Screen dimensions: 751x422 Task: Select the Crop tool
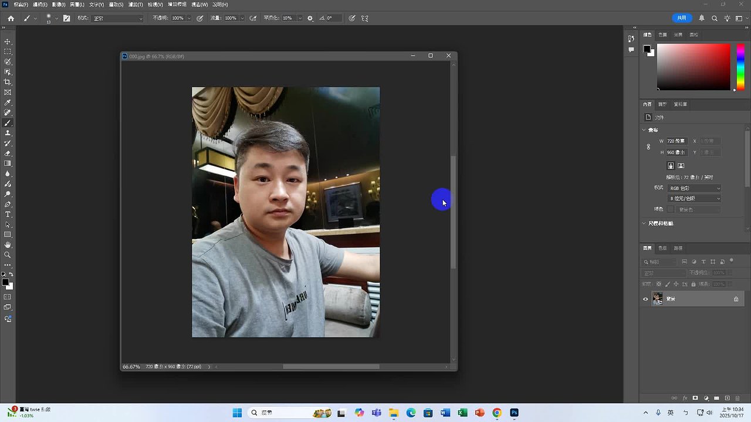(8, 82)
